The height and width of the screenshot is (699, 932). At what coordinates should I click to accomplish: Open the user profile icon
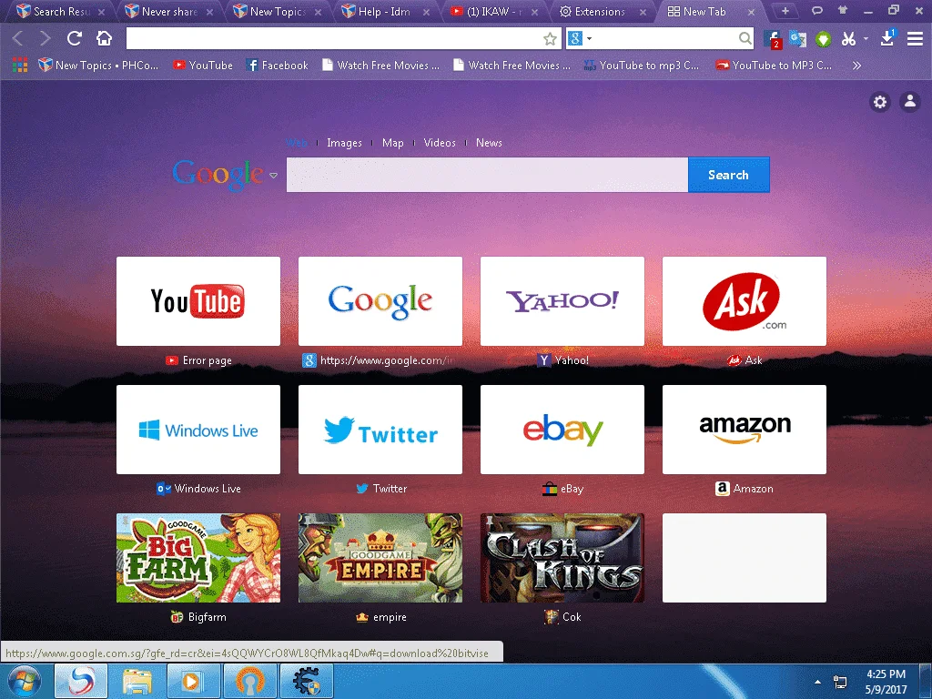[x=910, y=102]
